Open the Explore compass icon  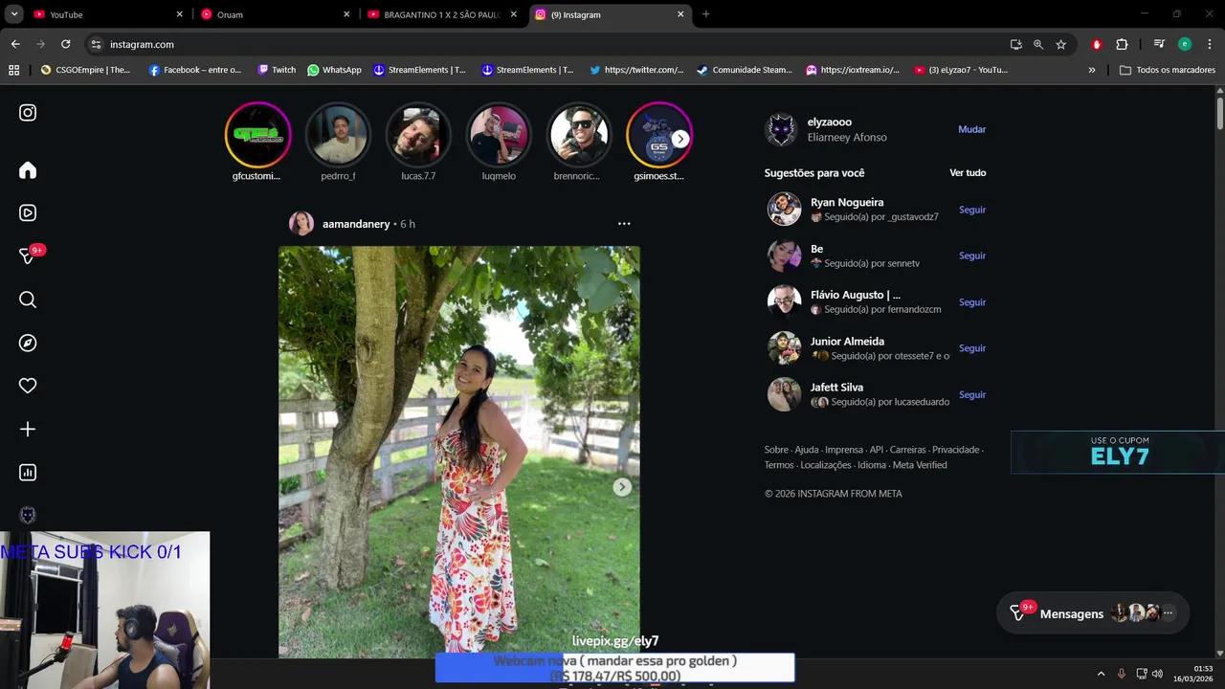pyautogui.click(x=28, y=343)
